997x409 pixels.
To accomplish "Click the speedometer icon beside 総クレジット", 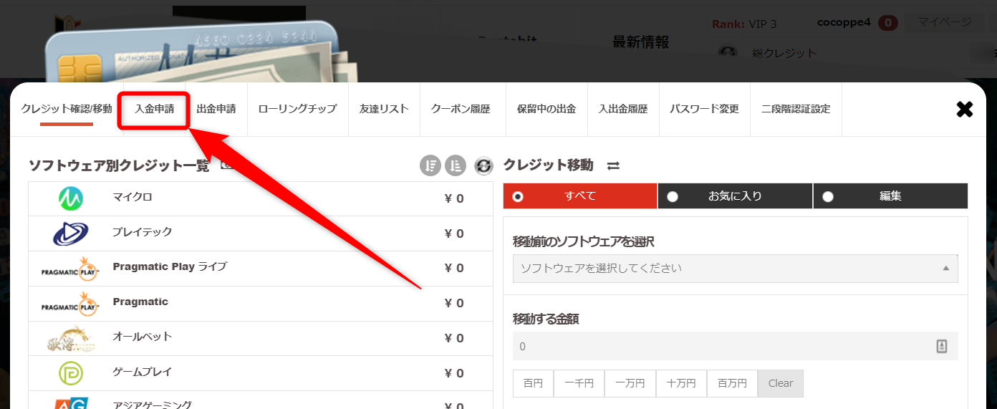I will pyautogui.click(x=728, y=52).
